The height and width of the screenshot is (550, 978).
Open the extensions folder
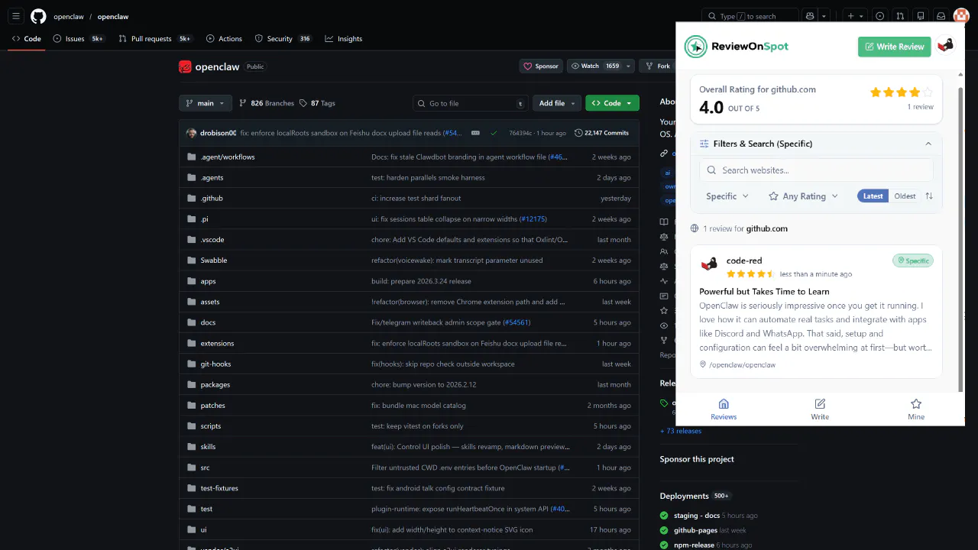(217, 344)
